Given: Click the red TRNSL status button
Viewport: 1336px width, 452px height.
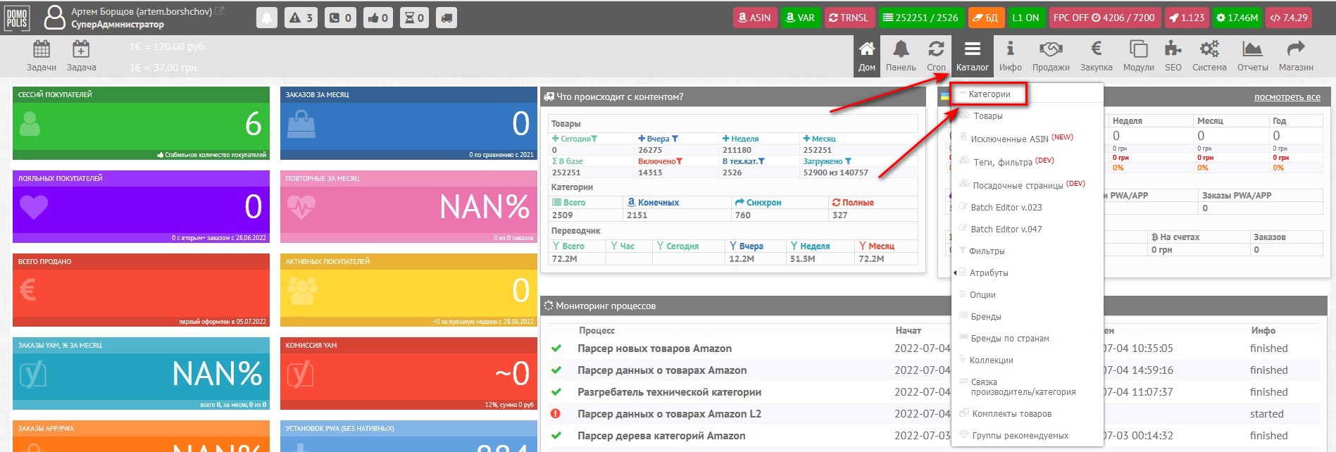Looking at the screenshot, I should [x=848, y=18].
